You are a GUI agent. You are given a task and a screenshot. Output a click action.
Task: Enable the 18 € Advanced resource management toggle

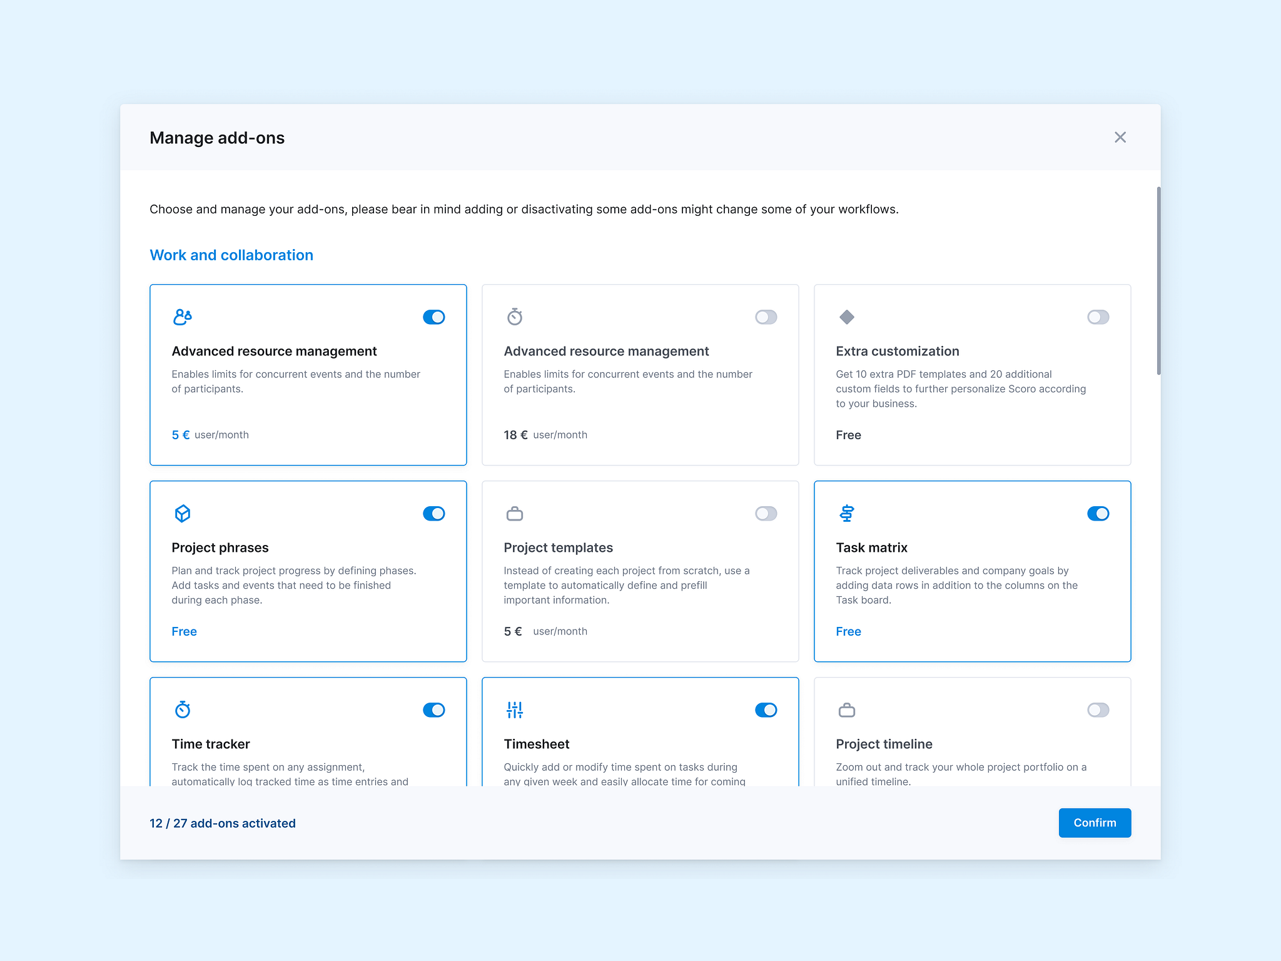[766, 317]
